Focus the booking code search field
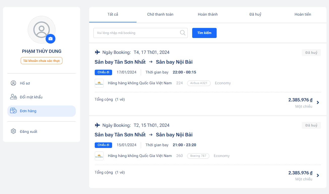The width and height of the screenshot is (329, 194). tap(136, 33)
